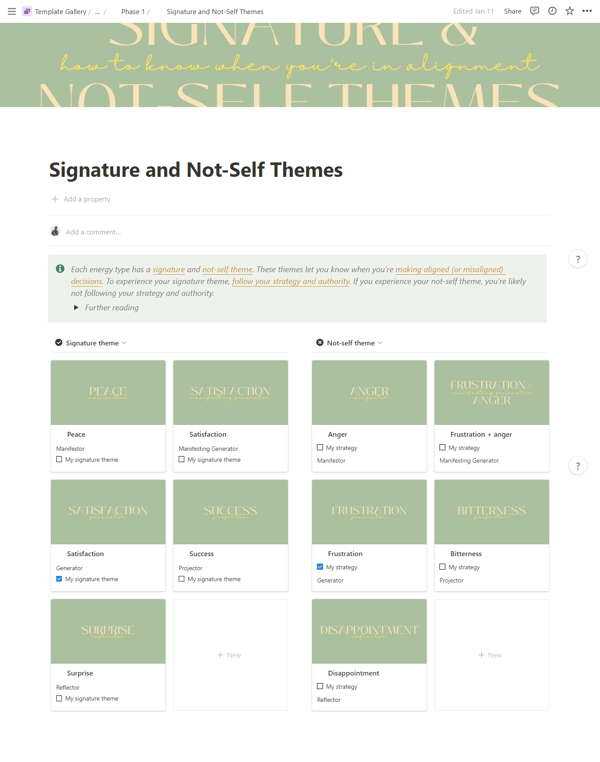Open the comments panel icon
The image size is (600, 762).
pos(534,11)
